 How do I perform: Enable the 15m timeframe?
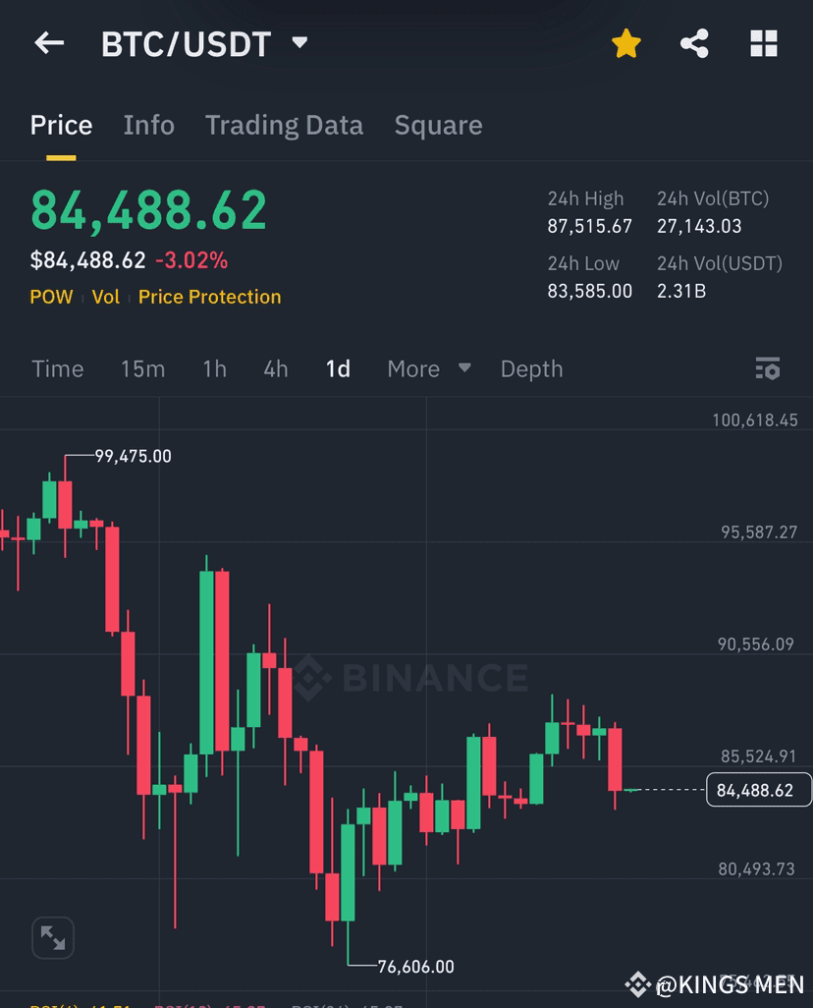142,368
